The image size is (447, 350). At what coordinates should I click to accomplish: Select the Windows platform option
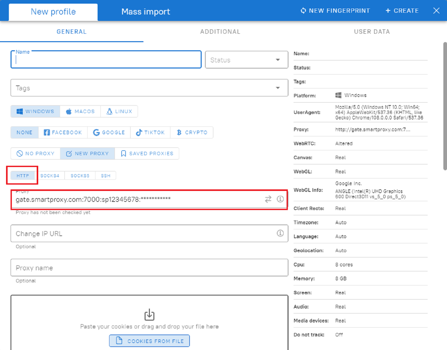tap(35, 111)
